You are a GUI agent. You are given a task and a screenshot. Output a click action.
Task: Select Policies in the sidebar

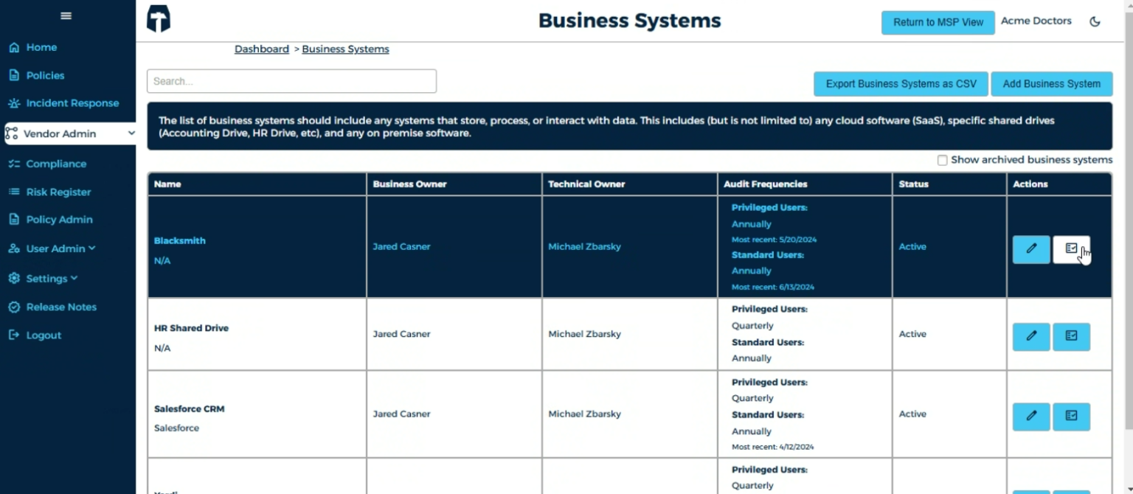46,75
